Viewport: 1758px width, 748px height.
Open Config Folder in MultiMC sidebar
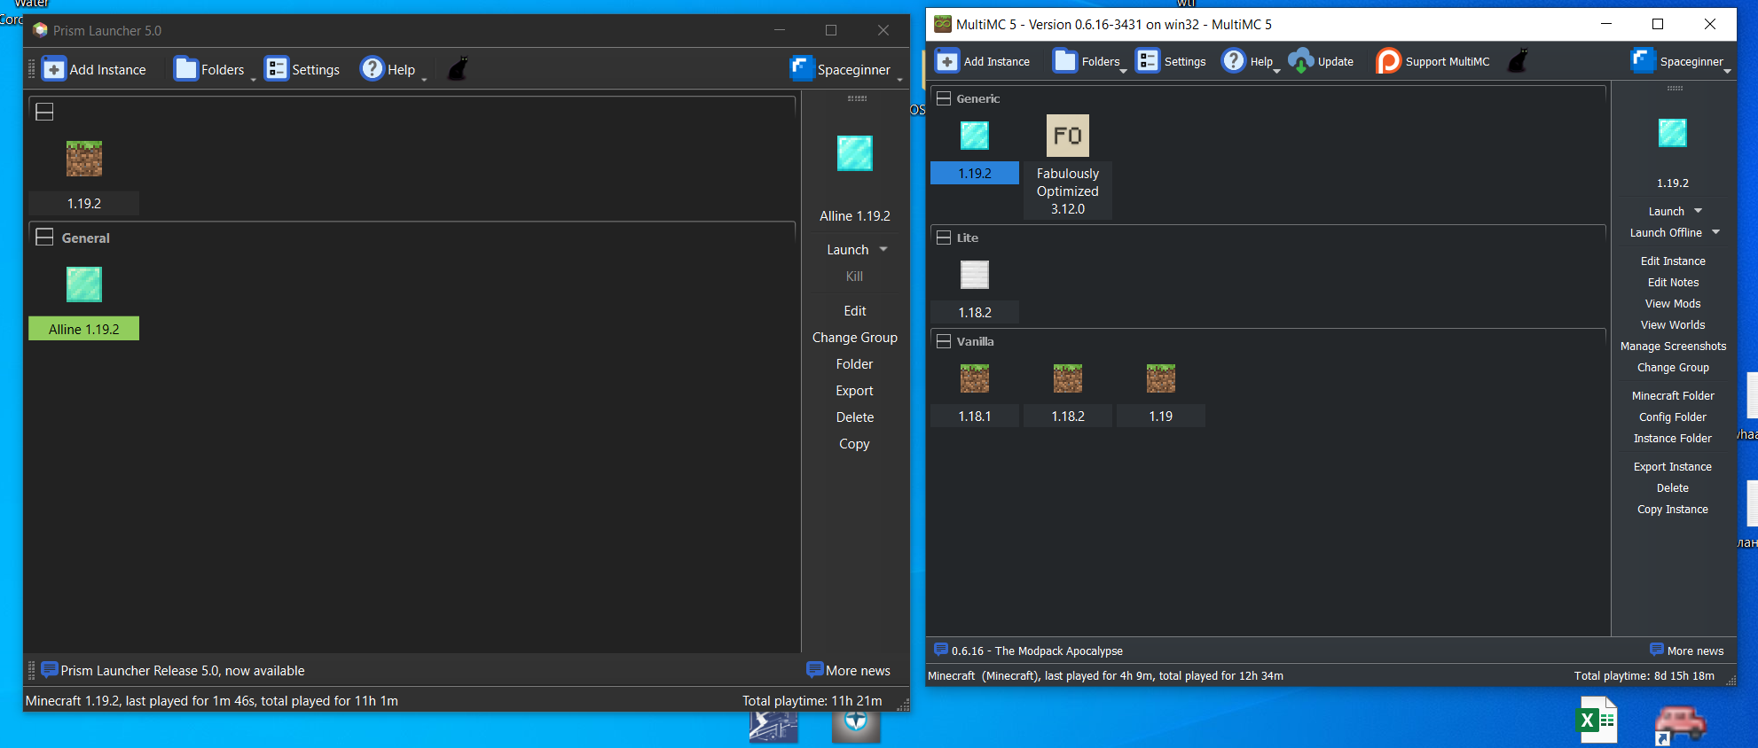[1673, 417]
